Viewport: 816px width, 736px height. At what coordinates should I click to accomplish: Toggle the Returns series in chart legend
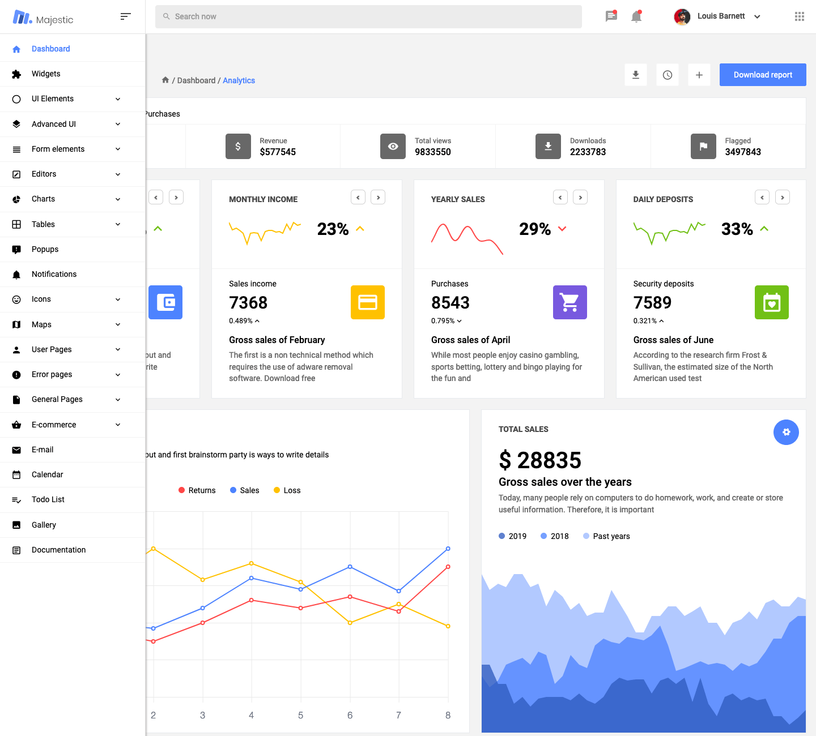tap(197, 490)
